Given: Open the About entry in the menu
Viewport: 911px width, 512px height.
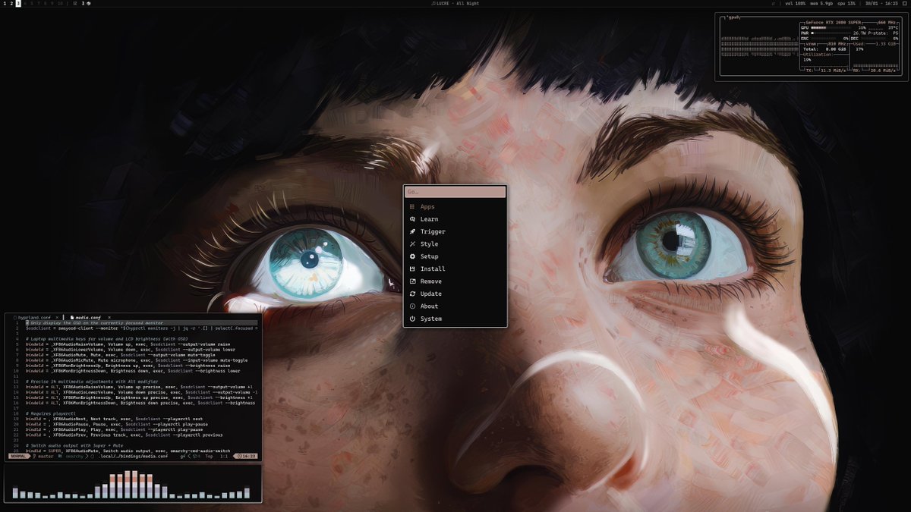Looking at the screenshot, I should tap(455, 306).
